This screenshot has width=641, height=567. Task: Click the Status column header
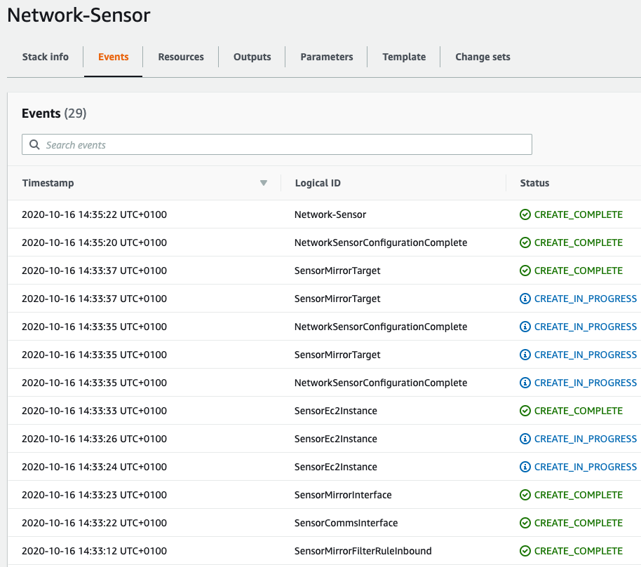pyautogui.click(x=534, y=183)
